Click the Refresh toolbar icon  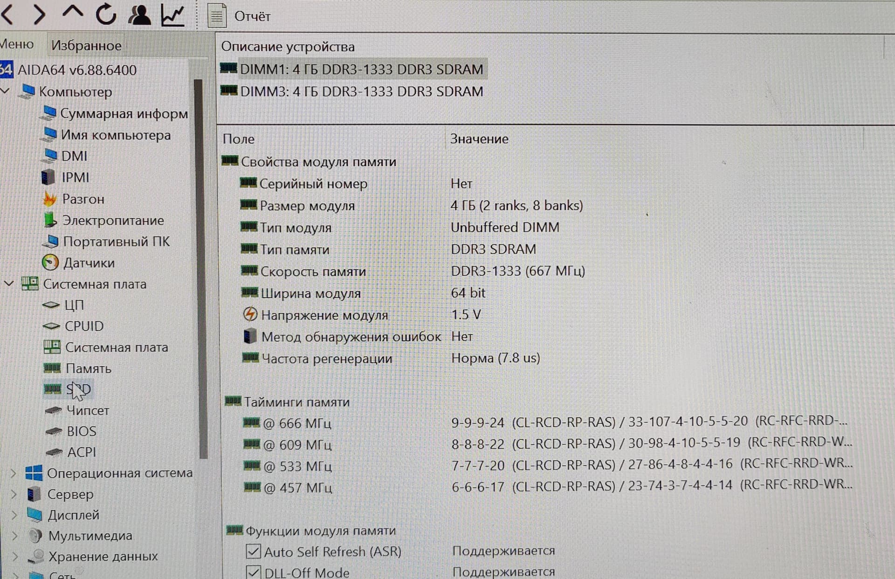point(106,15)
